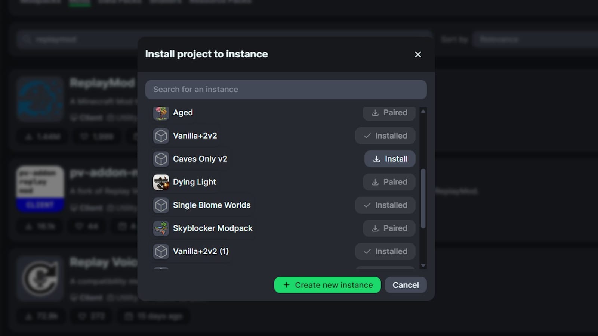
Task: Click the Aged instance icon
Action: 161,113
